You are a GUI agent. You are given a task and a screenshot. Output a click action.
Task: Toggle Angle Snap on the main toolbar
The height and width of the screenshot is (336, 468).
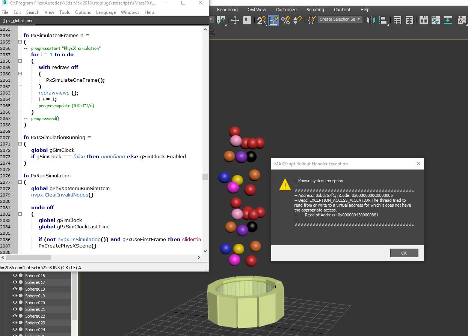click(x=273, y=20)
